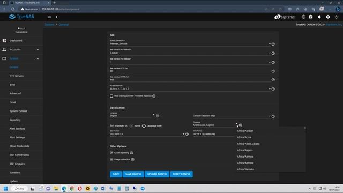Screen dimensions: 343x193
Task: Open Telegram in taskbar
Action: click(x=143, y=188)
